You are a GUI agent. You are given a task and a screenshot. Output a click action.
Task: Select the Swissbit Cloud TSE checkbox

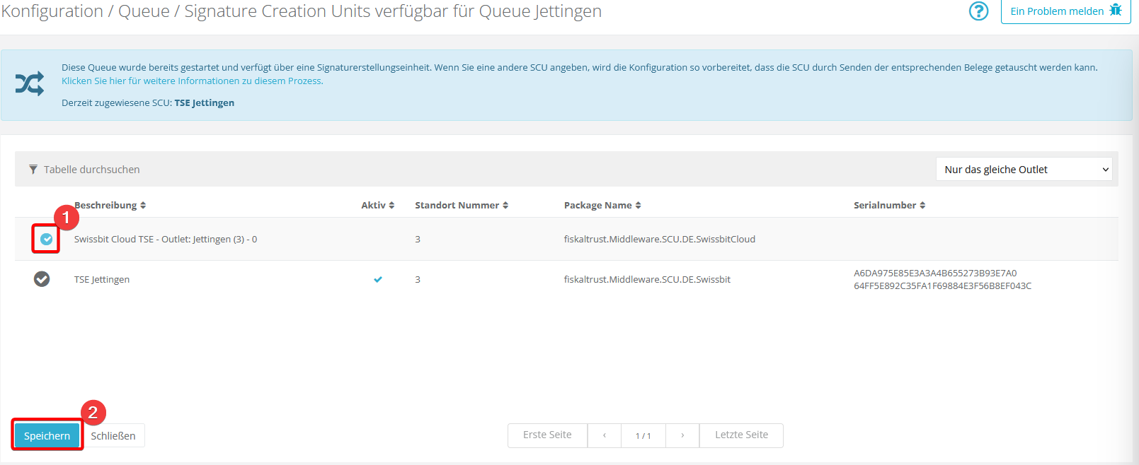pos(46,240)
